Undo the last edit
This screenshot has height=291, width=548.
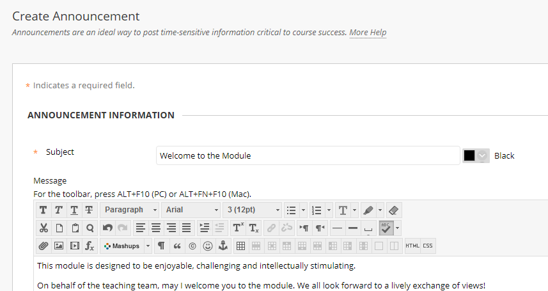[107, 228]
